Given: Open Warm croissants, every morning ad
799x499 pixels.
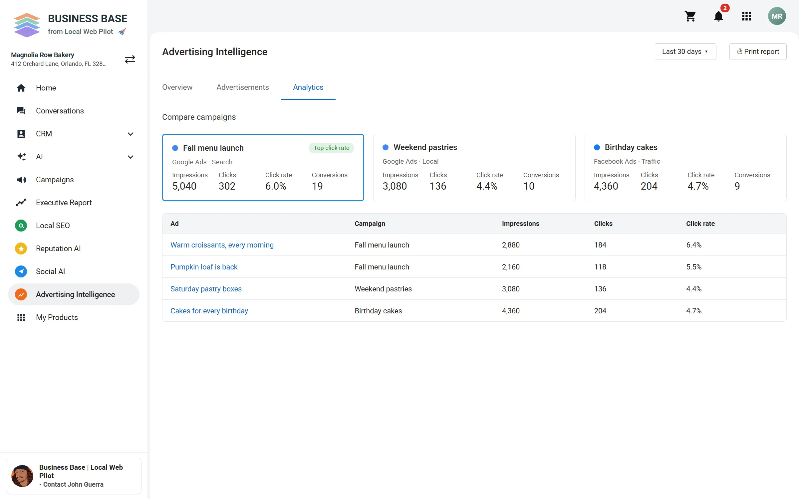Looking at the screenshot, I should 222,245.
